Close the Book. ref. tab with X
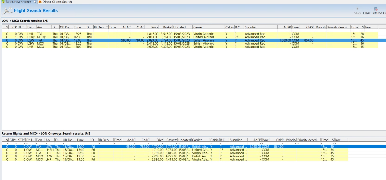Image resolution: width=386 pixels, height=180 pixels. coord(35,2)
